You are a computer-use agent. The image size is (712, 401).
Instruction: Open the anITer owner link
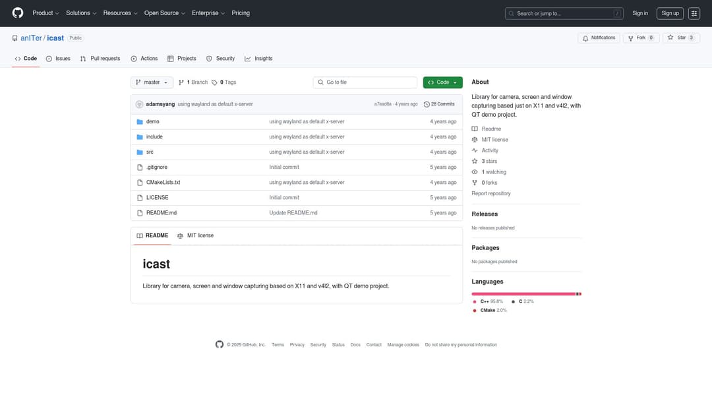(31, 38)
